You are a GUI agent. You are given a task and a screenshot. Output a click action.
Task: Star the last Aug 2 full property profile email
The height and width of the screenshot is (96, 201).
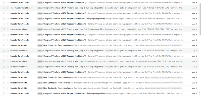coord(8,93)
